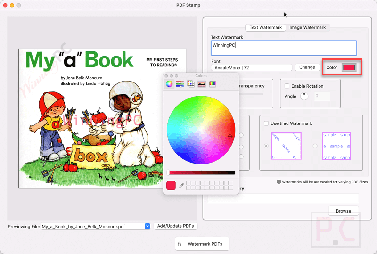The width and height of the screenshot is (377, 254).
Task: Click the current red color preview swatch
Action: pyautogui.click(x=171, y=186)
